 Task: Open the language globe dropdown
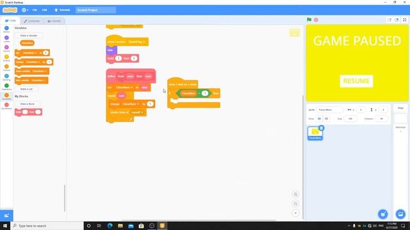click(x=25, y=10)
